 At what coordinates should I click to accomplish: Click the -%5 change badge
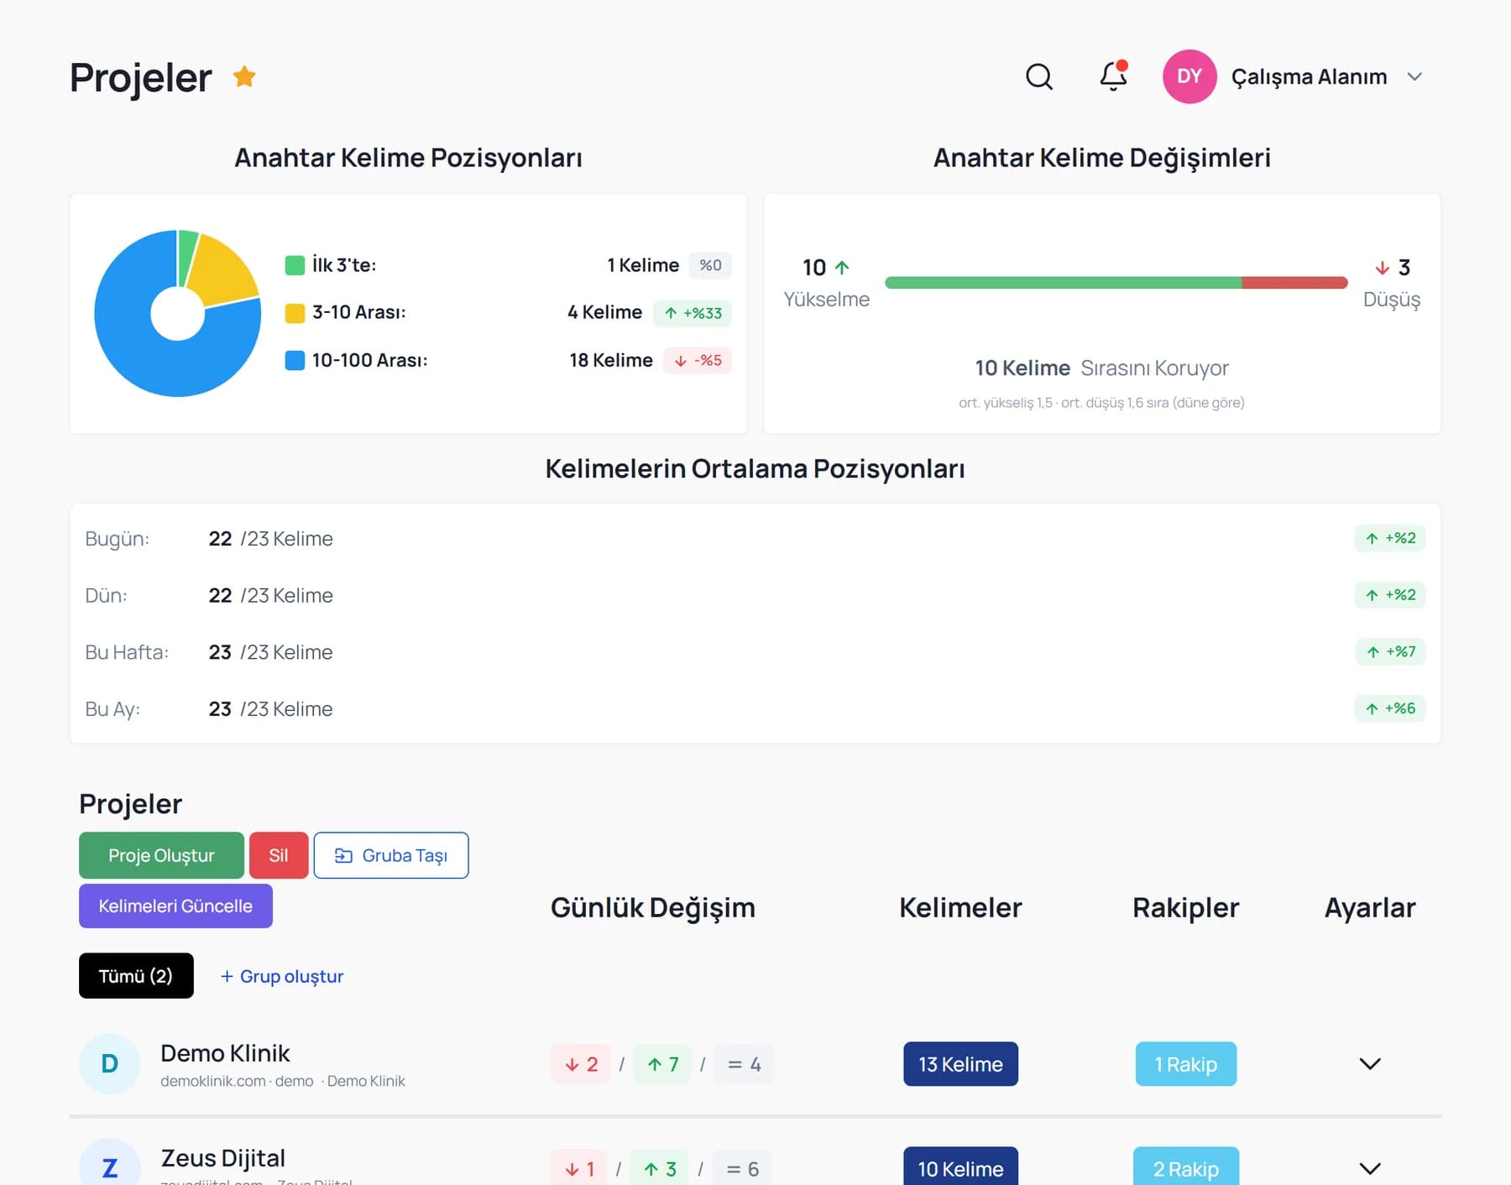(698, 360)
